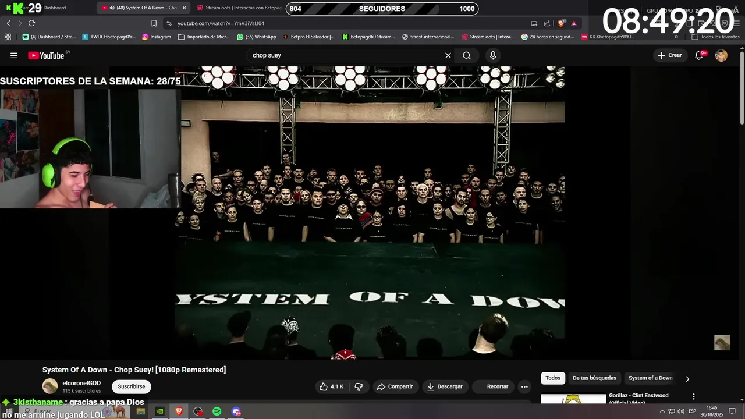Bookmark page with bookmark icon
Image resolution: width=745 pixels, height=419 pixels.
pos(154,23)
